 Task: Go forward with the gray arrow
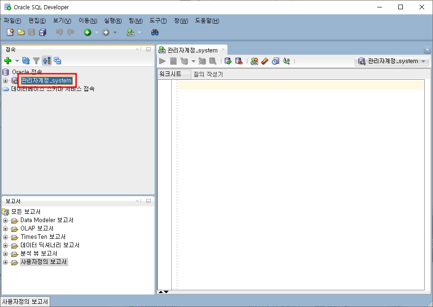(105, 32)
